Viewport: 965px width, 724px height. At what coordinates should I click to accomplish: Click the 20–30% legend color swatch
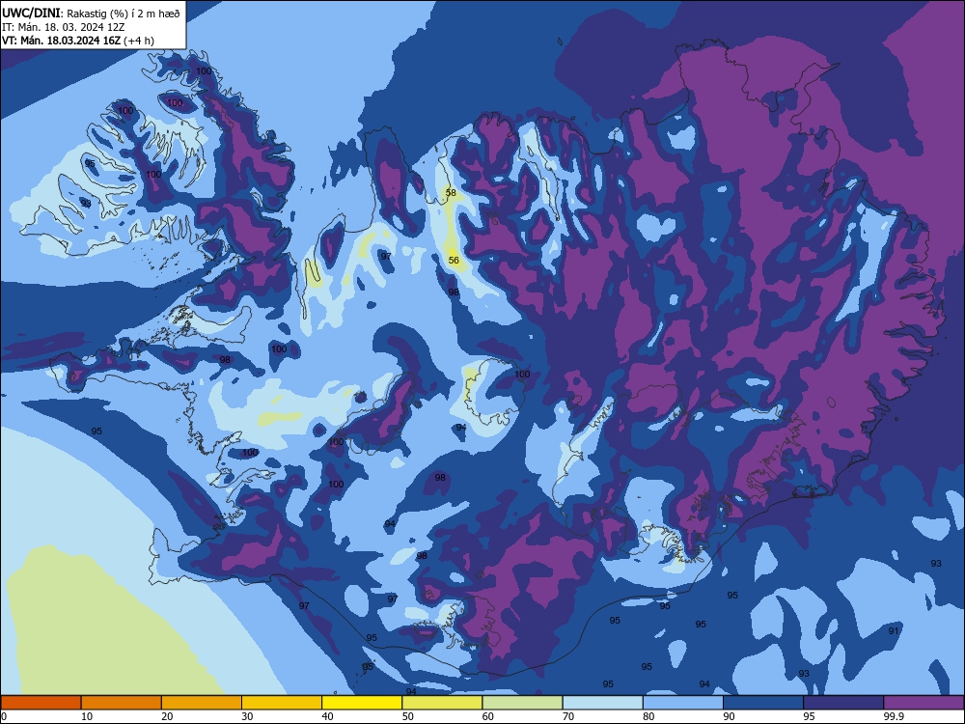tap(202, 703)
